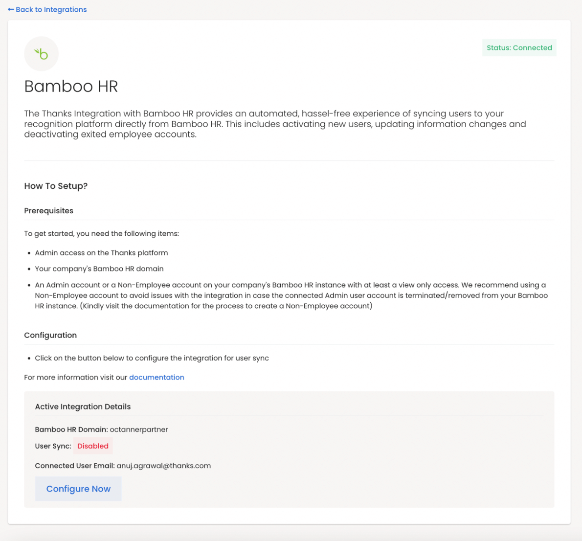
Task: Open the documentation link
Action: pyautogui.click(x=157, y=377)
